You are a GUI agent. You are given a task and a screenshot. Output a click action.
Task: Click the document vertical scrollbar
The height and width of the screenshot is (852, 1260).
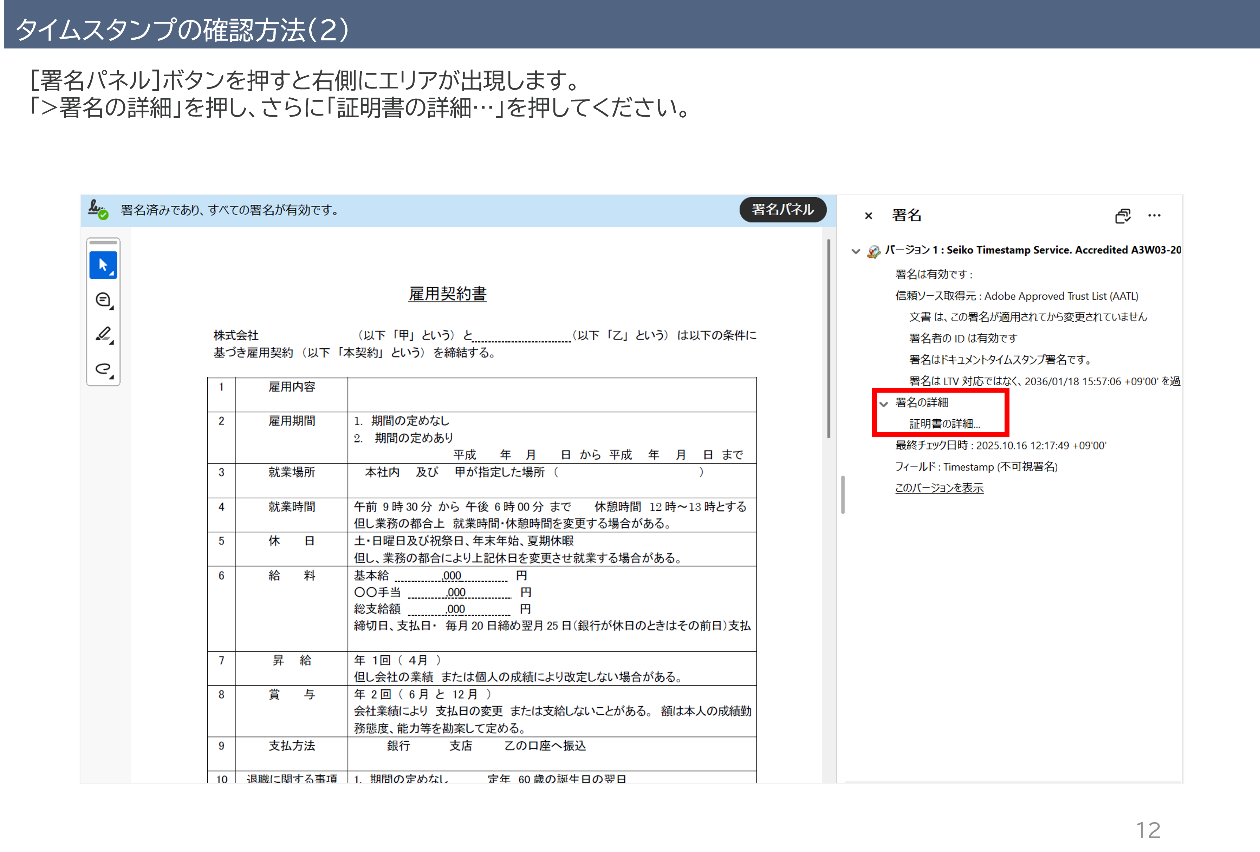coord(829,339)
